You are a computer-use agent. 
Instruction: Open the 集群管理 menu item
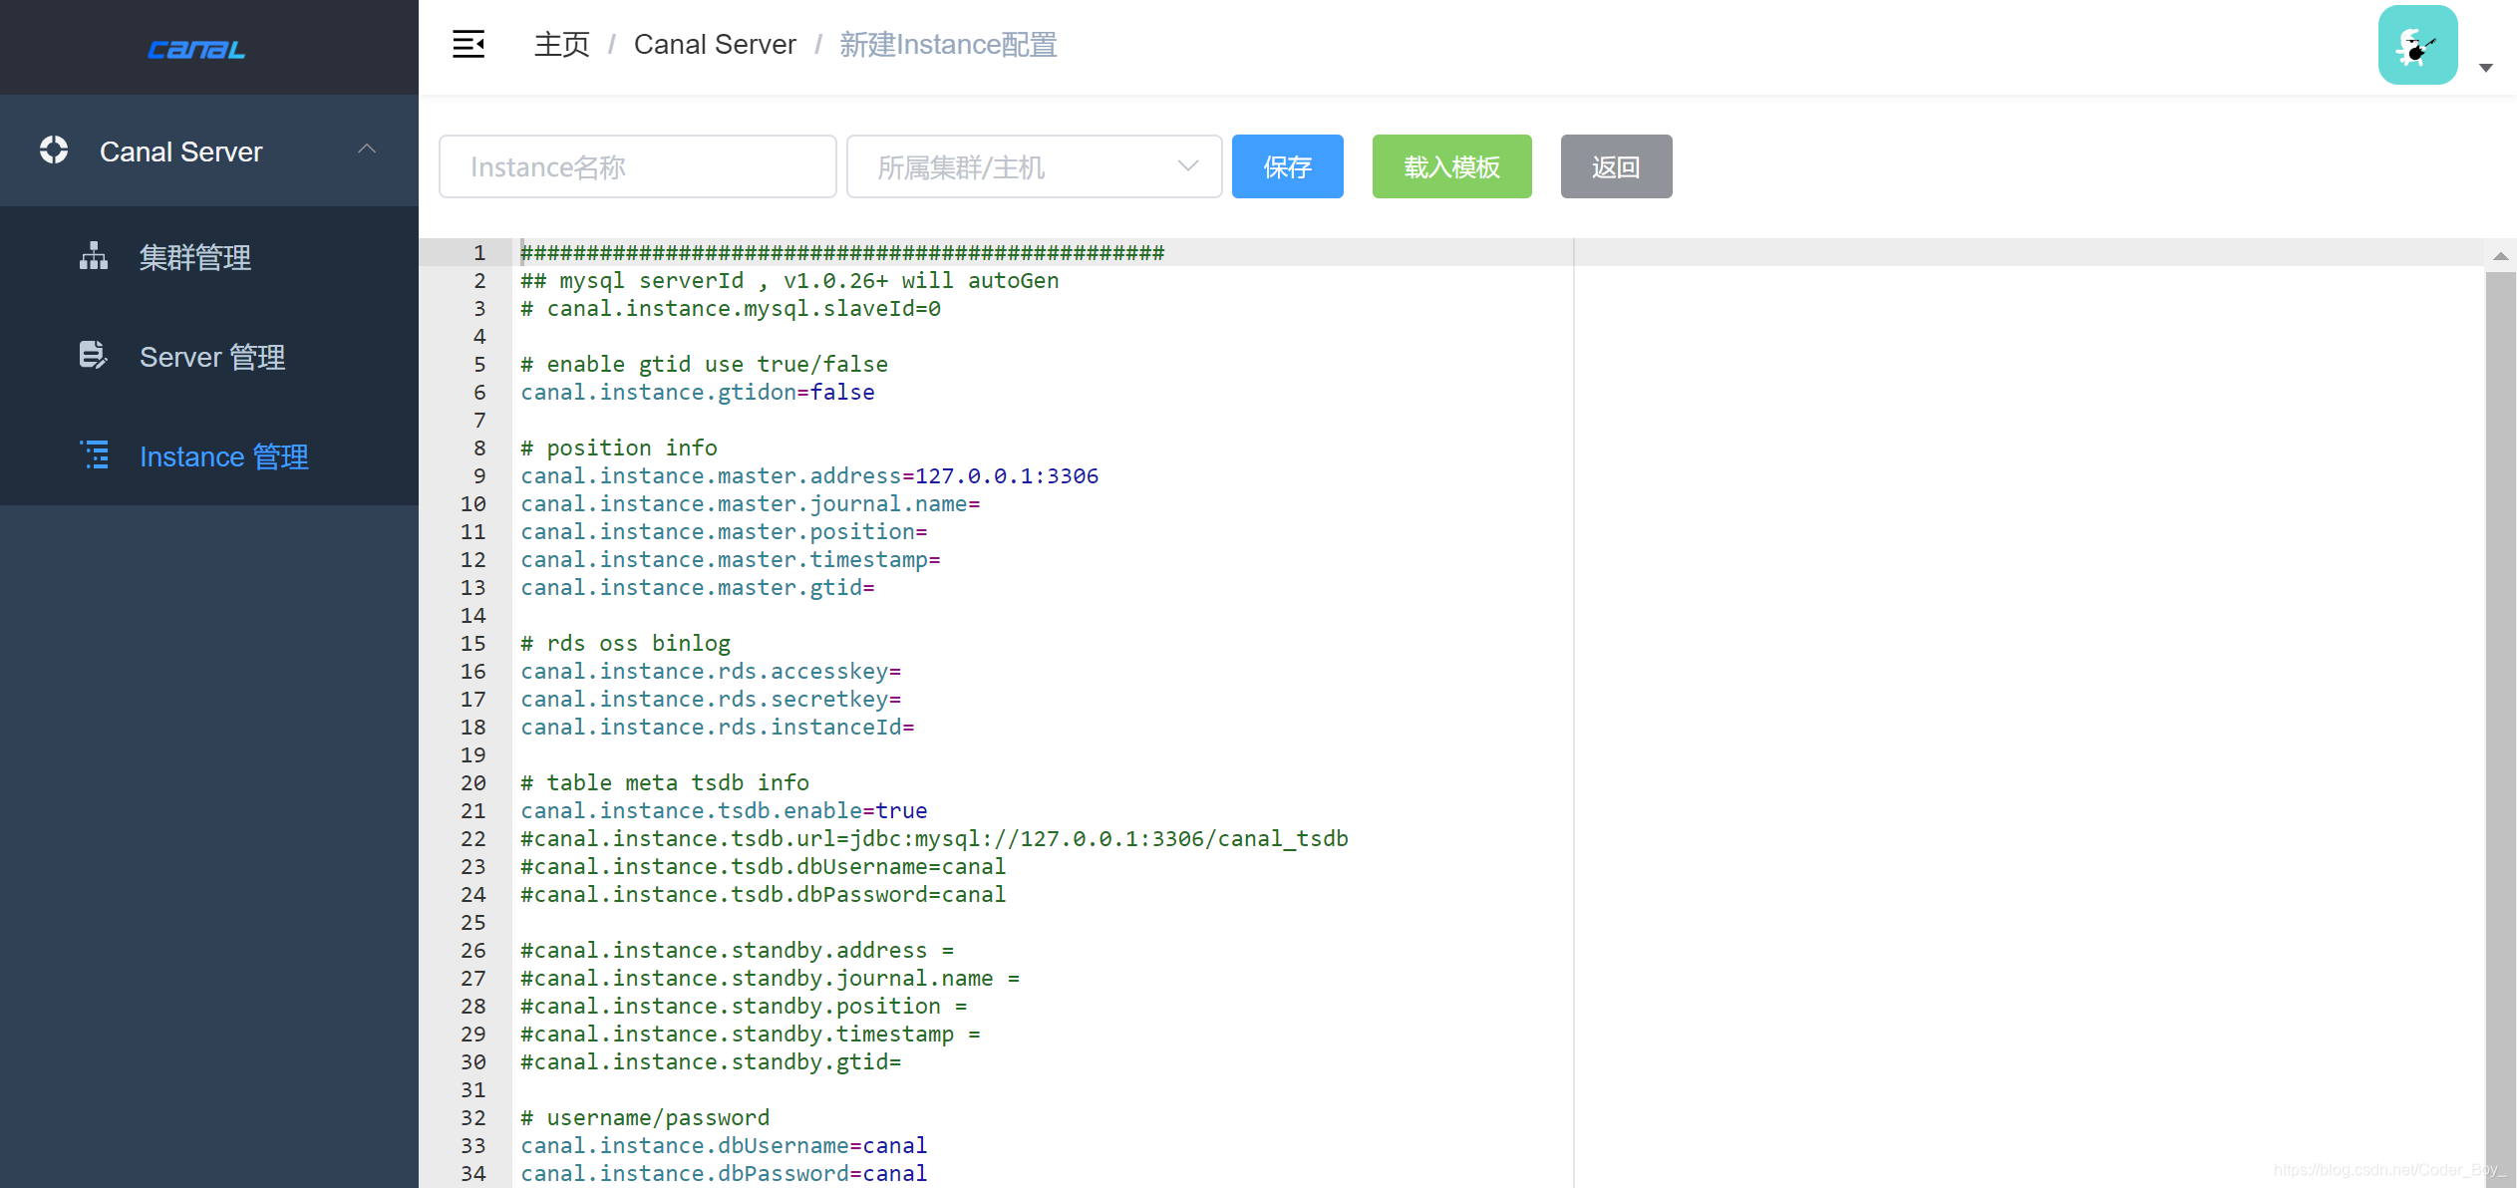pos(209,256)
